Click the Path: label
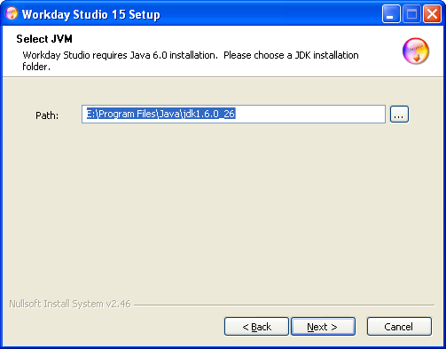The image size is (446, 349). 47,115
